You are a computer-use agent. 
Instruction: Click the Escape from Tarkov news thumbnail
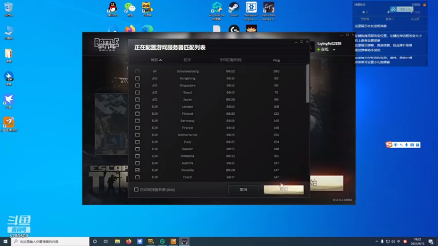111,124
